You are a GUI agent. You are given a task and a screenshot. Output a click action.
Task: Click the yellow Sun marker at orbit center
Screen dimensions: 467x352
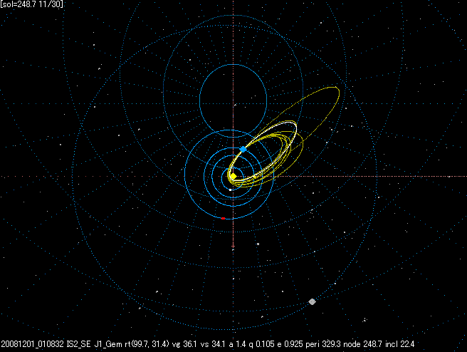pyautogui.click(x=233, y=177)
